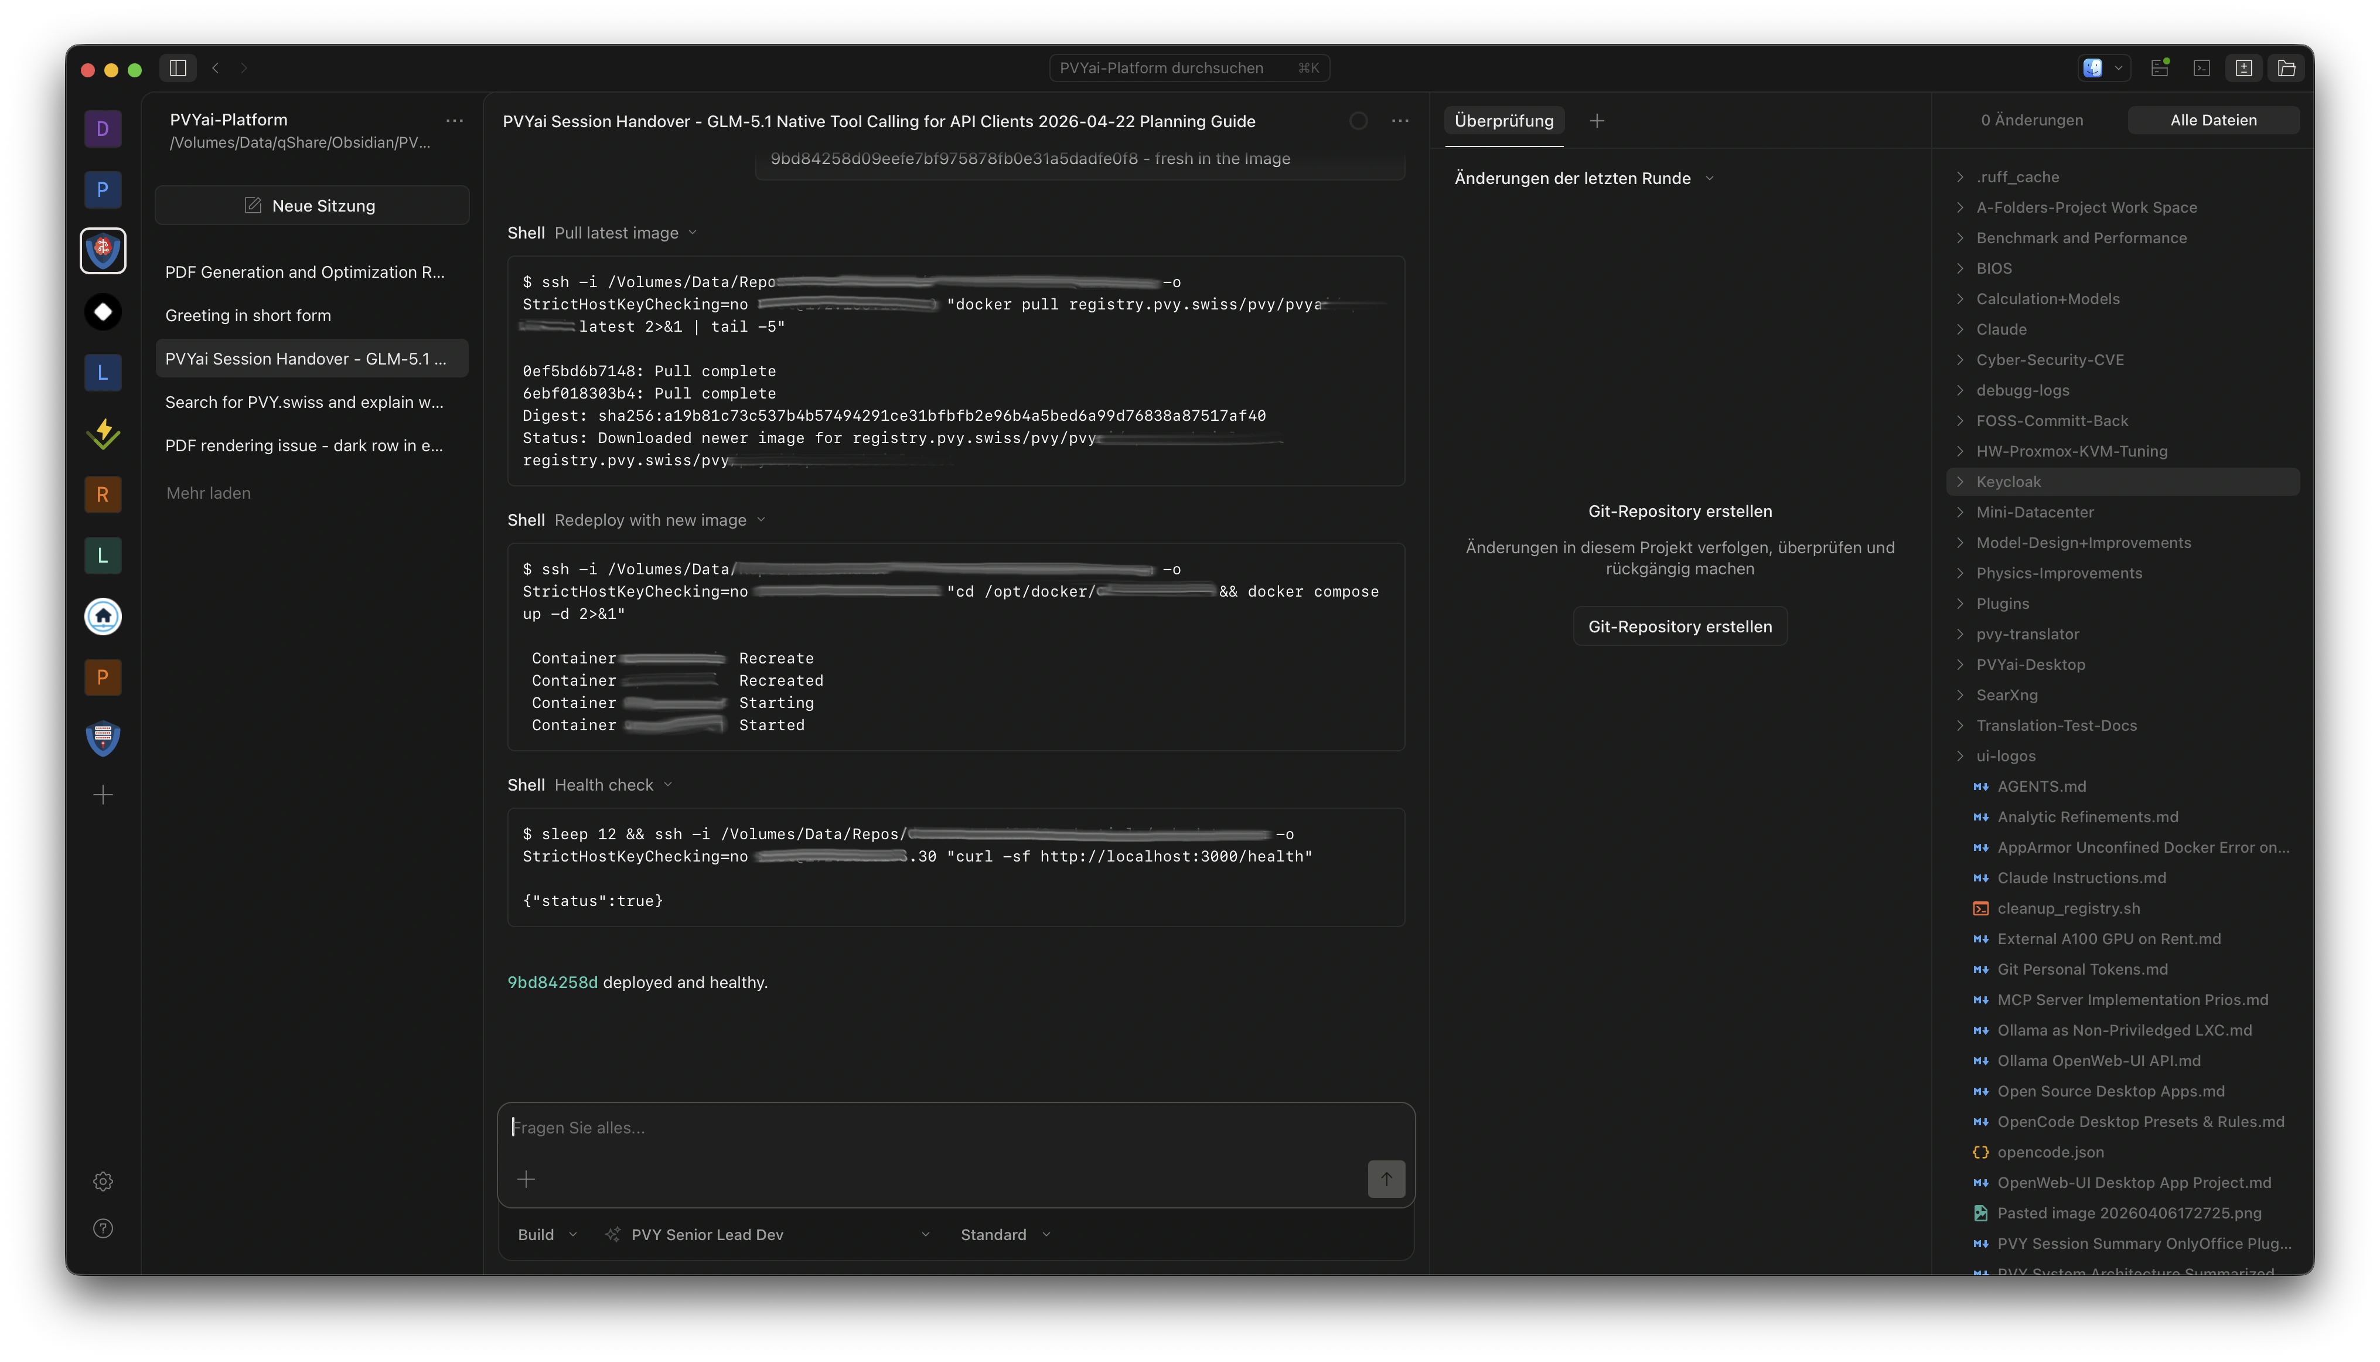
Task: Expand the Keycloak folder
Action: [x=2123, y=482]
